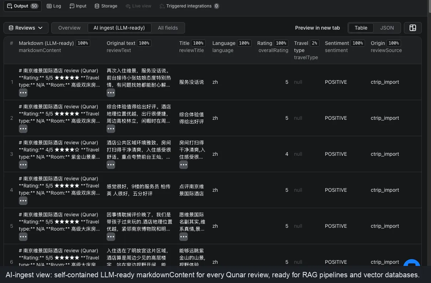Click Preview in new tab
The height and width of the screenshot is (283, 431).
tap(318, 28)
